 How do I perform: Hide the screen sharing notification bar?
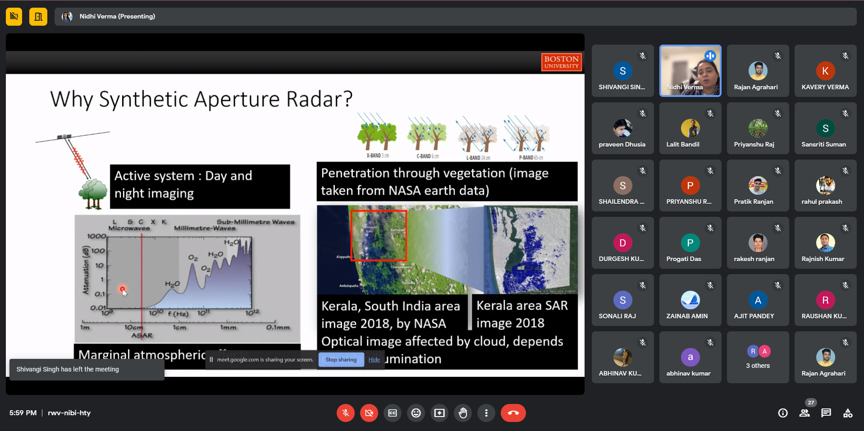tap(374, 360)
